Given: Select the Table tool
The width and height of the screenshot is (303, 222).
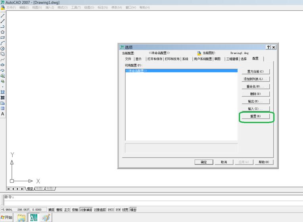Looking at the screenshot, I should coord(2,108).
